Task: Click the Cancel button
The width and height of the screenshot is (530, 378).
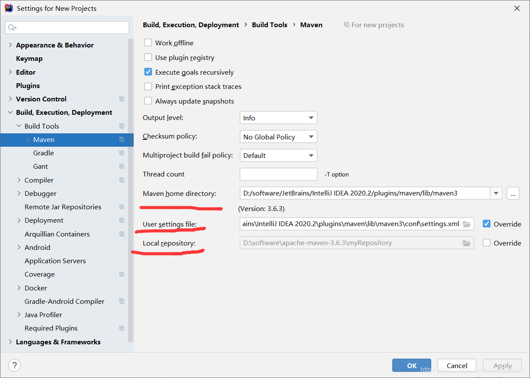Action: point(457,365)
